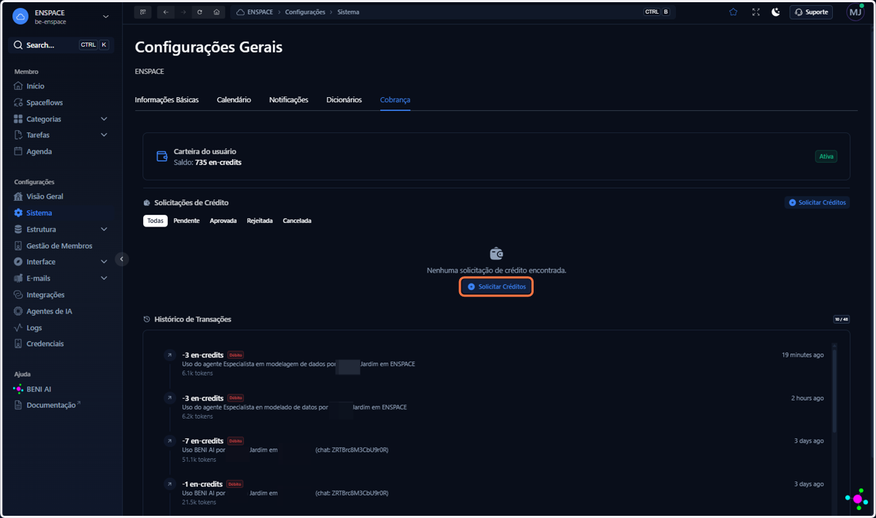
Task: Click CTRL B shortcut badge in breadcrumb bar
Action: [x=656, y=12]
